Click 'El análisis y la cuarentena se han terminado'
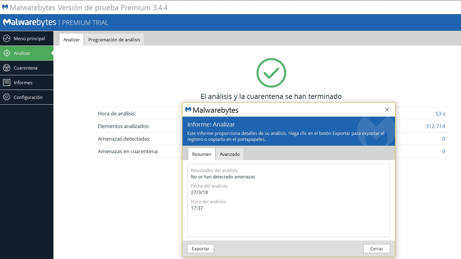Screen dimensions: 461x259 [271, 97]
